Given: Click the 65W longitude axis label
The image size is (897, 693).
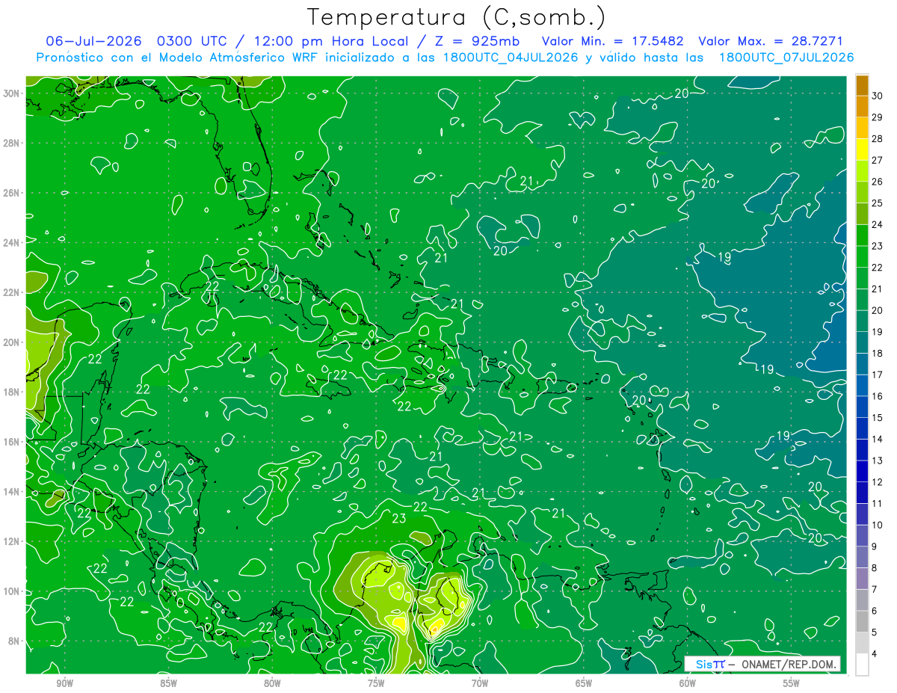Looking at the screenshot, I should point(584,683).
